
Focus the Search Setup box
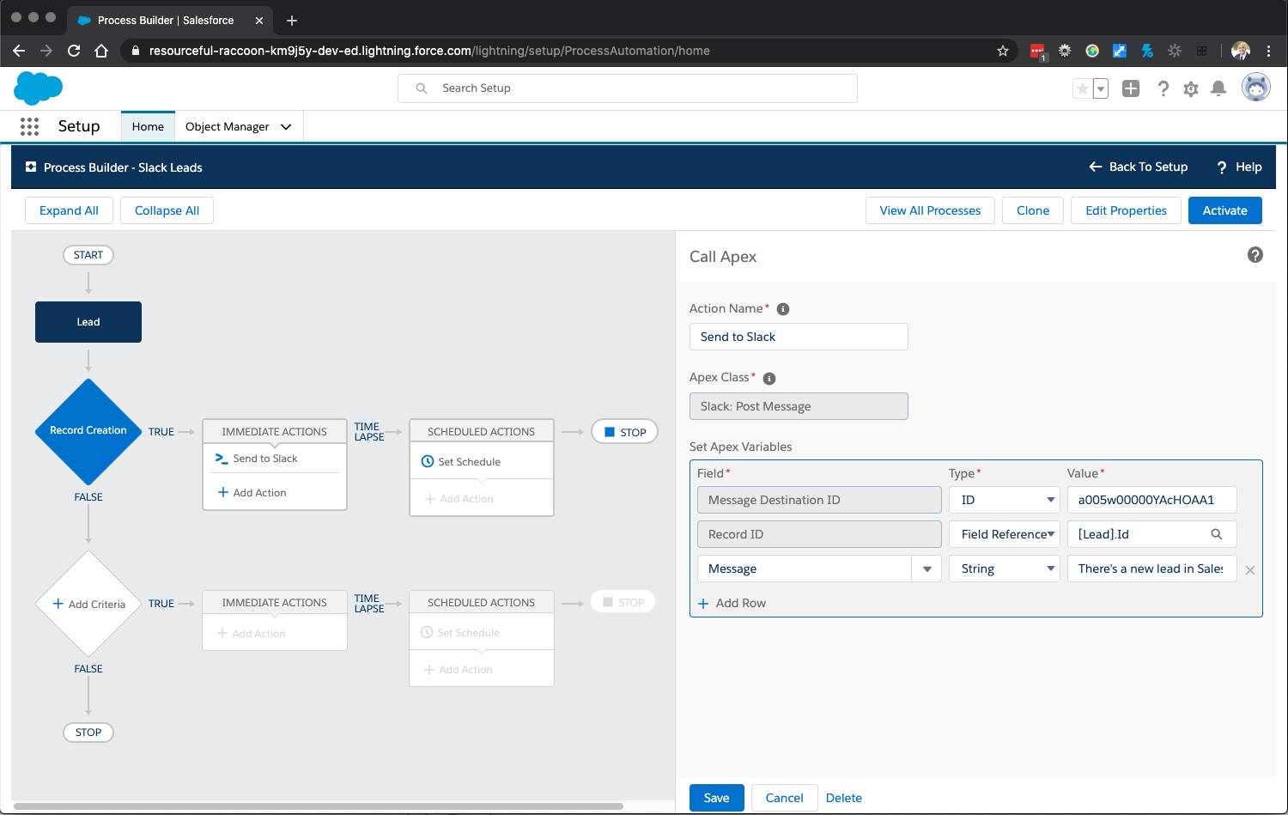point(628,88)
